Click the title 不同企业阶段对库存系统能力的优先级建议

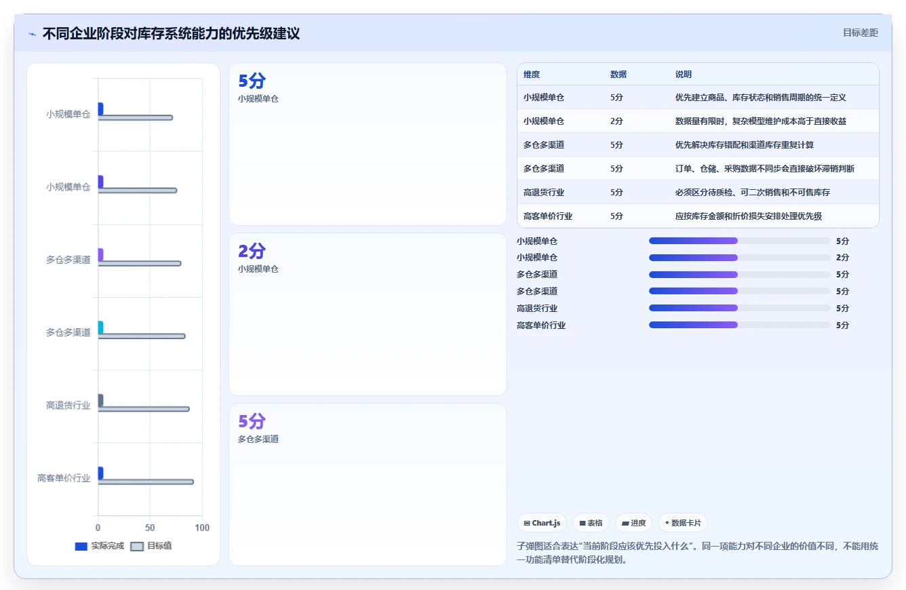pyautogui.click(x=171, y=34)
